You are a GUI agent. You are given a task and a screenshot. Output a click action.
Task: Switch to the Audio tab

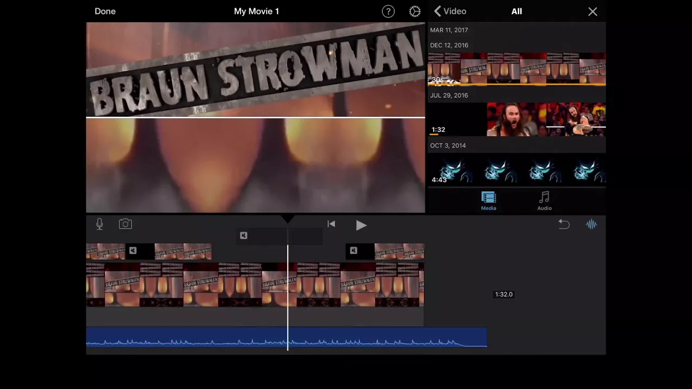(x=544, y=202)
